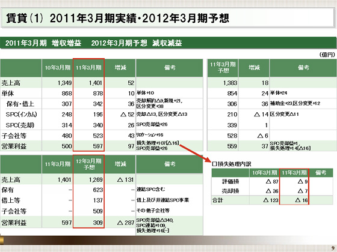This screenshot has height=252, width=337.
Task: Click the note '単体+24'
Action: click(x=279, y=93)
